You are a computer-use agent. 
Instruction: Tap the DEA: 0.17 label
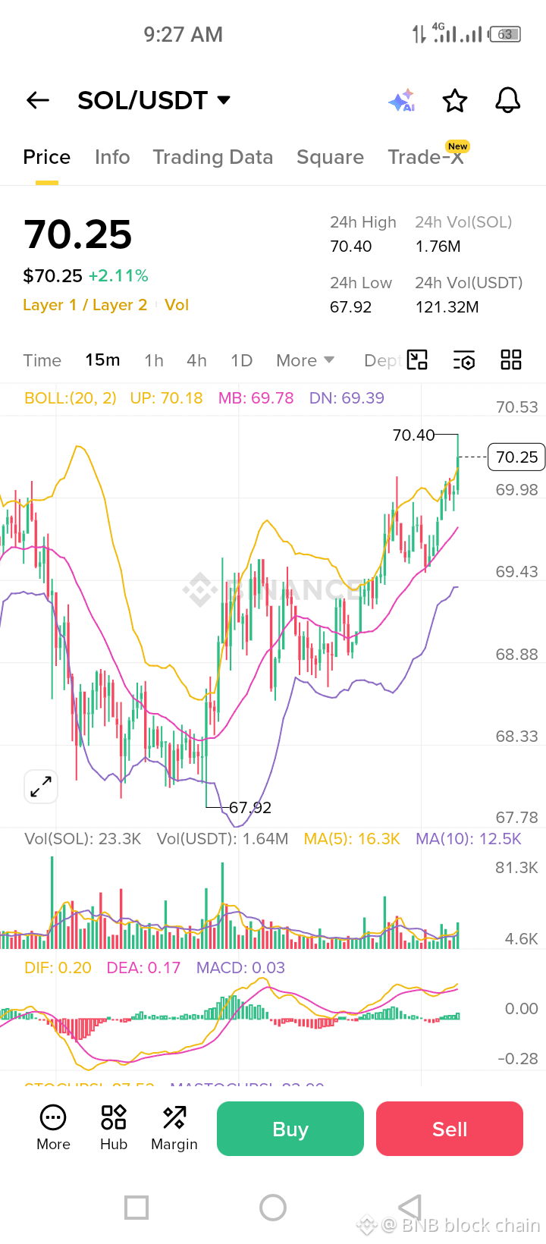pyautogui.click(x=144, y=968)
